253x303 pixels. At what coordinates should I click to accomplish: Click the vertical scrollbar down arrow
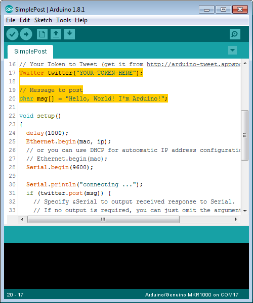[245, 211]
